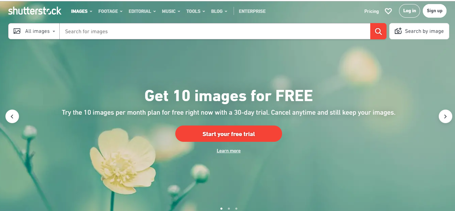Open the Editorial menu

[142, 11]
